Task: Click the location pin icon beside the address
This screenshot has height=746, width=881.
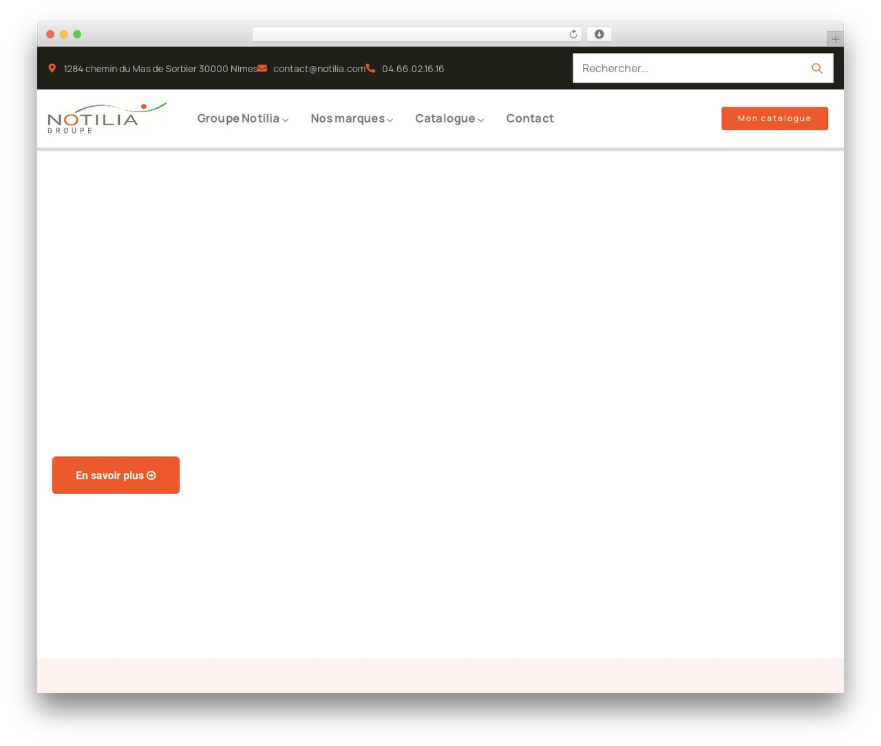Action: (x=52, y=68)
